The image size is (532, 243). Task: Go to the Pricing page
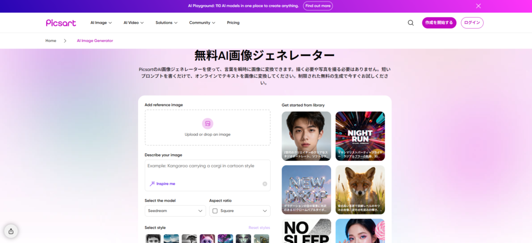[233, 23]
